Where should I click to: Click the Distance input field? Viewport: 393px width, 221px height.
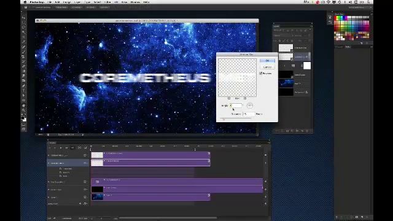[x=249, y=114]
